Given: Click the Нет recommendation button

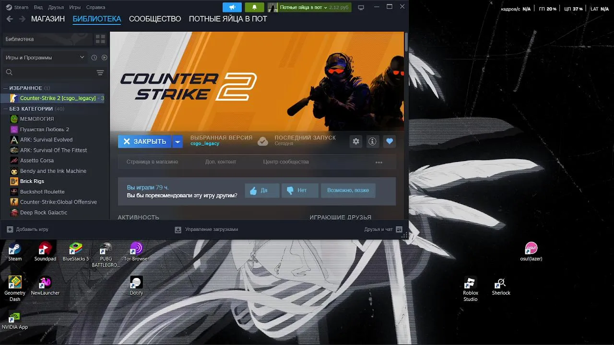Looking at the screenshot, I should pyautogui.click(x=300, y=190).
